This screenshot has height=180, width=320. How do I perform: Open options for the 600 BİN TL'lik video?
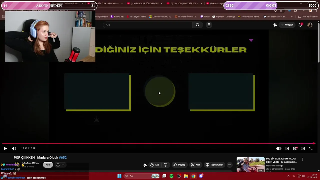click(302, 159)
